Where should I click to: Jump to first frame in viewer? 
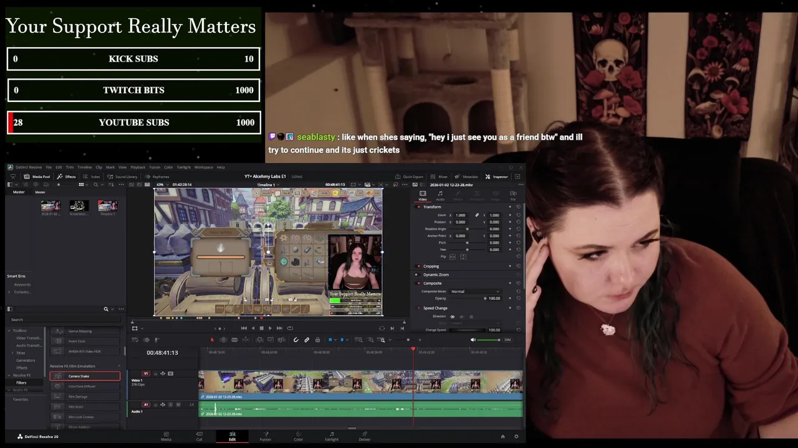point(244,328)
